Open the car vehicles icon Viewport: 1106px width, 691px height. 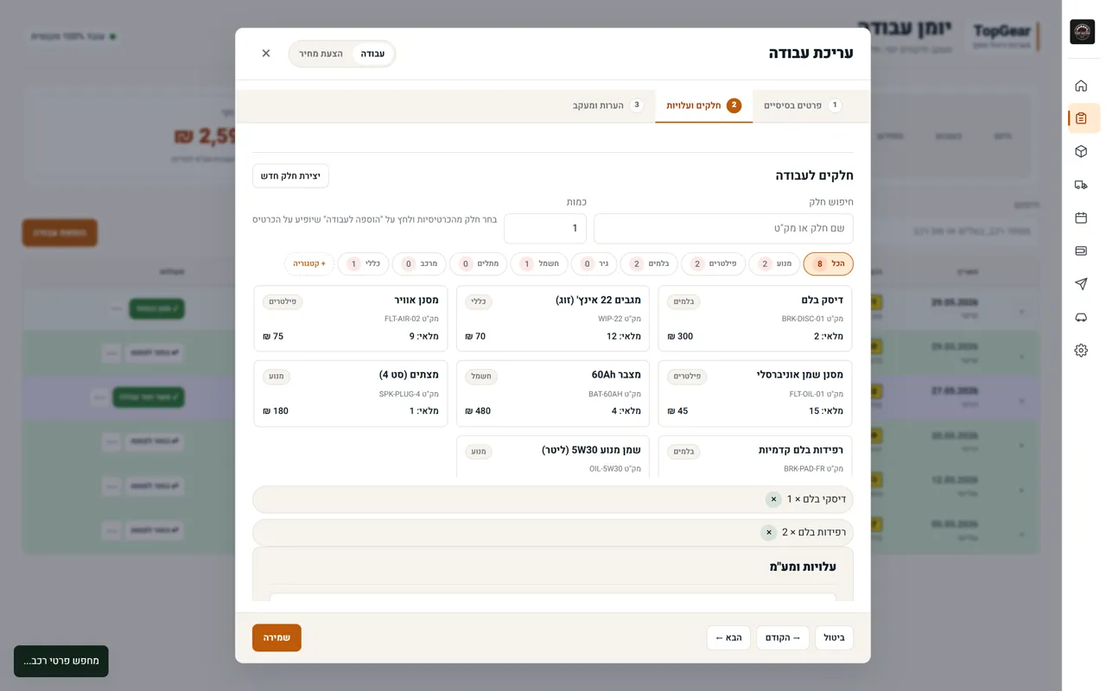point(1081,317)
